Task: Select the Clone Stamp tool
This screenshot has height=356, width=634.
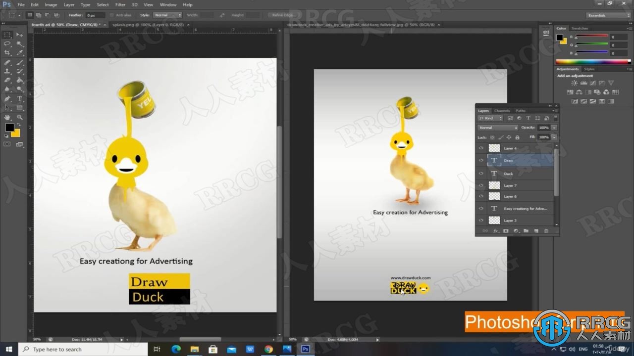Action: tap(7, 71)
